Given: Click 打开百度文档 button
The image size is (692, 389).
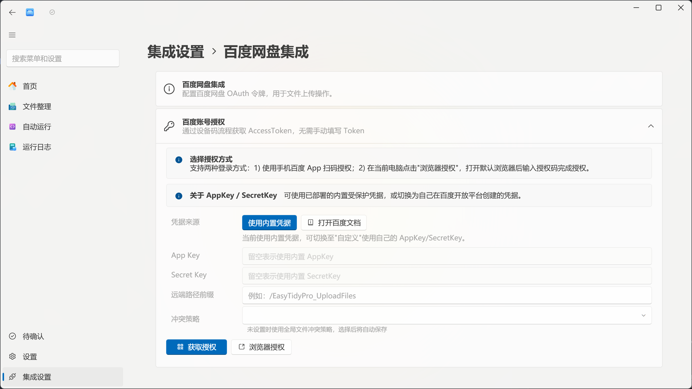Looking at the screenshot, I should click(x=334, y=223).
